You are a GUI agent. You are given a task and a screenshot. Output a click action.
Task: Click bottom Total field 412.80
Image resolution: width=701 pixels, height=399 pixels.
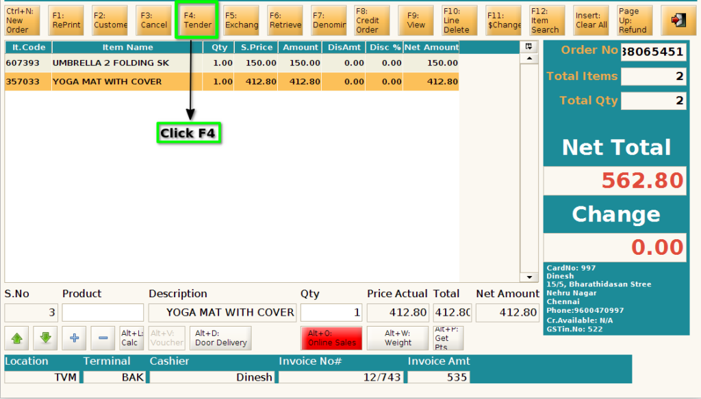pos(452,312)
